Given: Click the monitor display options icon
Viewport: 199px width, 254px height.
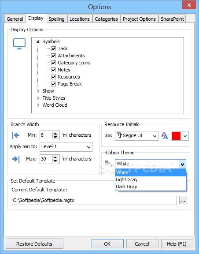Looking at the screenshot, I should pyautogui.click(x=19, y=44).
